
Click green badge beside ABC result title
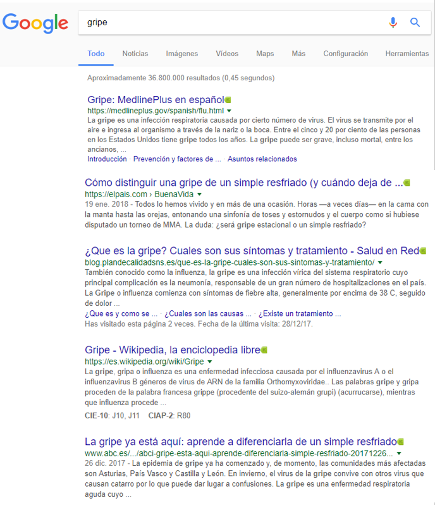coord(400,441)
